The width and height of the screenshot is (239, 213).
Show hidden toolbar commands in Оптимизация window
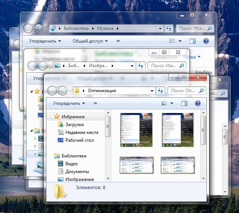pos(95,103)
